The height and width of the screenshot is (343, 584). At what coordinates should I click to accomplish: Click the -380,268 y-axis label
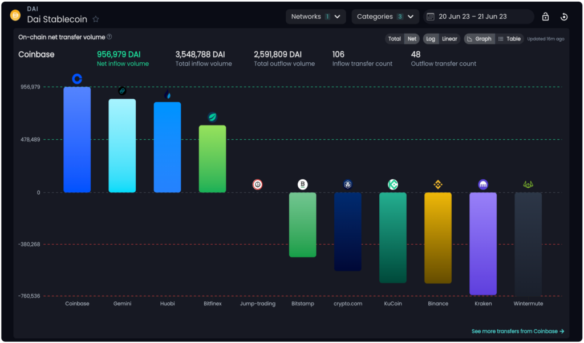pos(29,244)
